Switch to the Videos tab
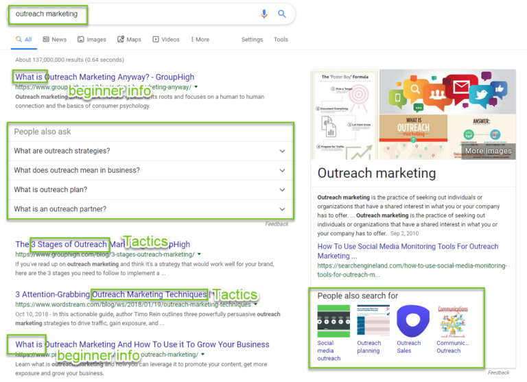The height and width of the screenshot is (382, 527). click(x=166, y=40)
